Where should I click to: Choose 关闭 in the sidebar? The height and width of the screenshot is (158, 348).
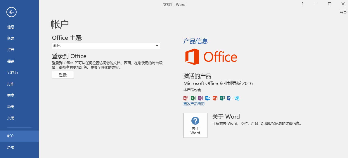19,118
